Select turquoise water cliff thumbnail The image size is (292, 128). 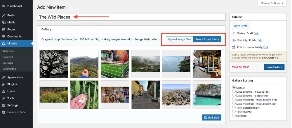pyautogui.click(x=207, y=95)
